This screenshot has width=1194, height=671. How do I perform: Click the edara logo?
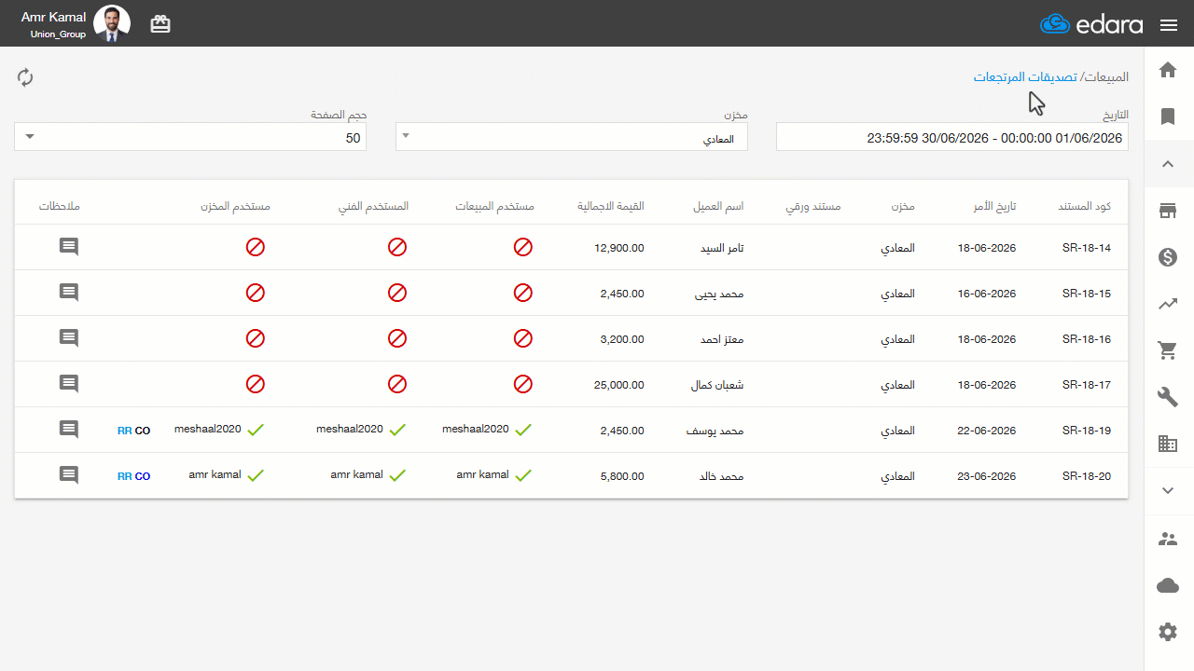pyautogui.click(x=1091, y=24)
